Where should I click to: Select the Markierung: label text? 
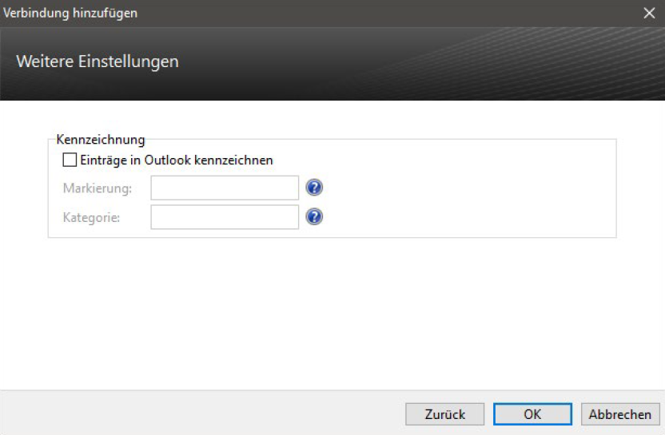click(98, 188)
